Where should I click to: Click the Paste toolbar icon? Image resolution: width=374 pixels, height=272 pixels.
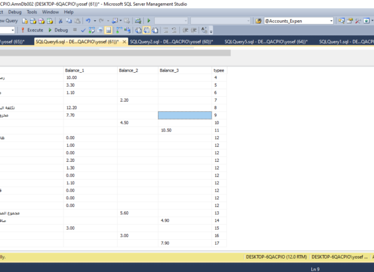point(77,21)
